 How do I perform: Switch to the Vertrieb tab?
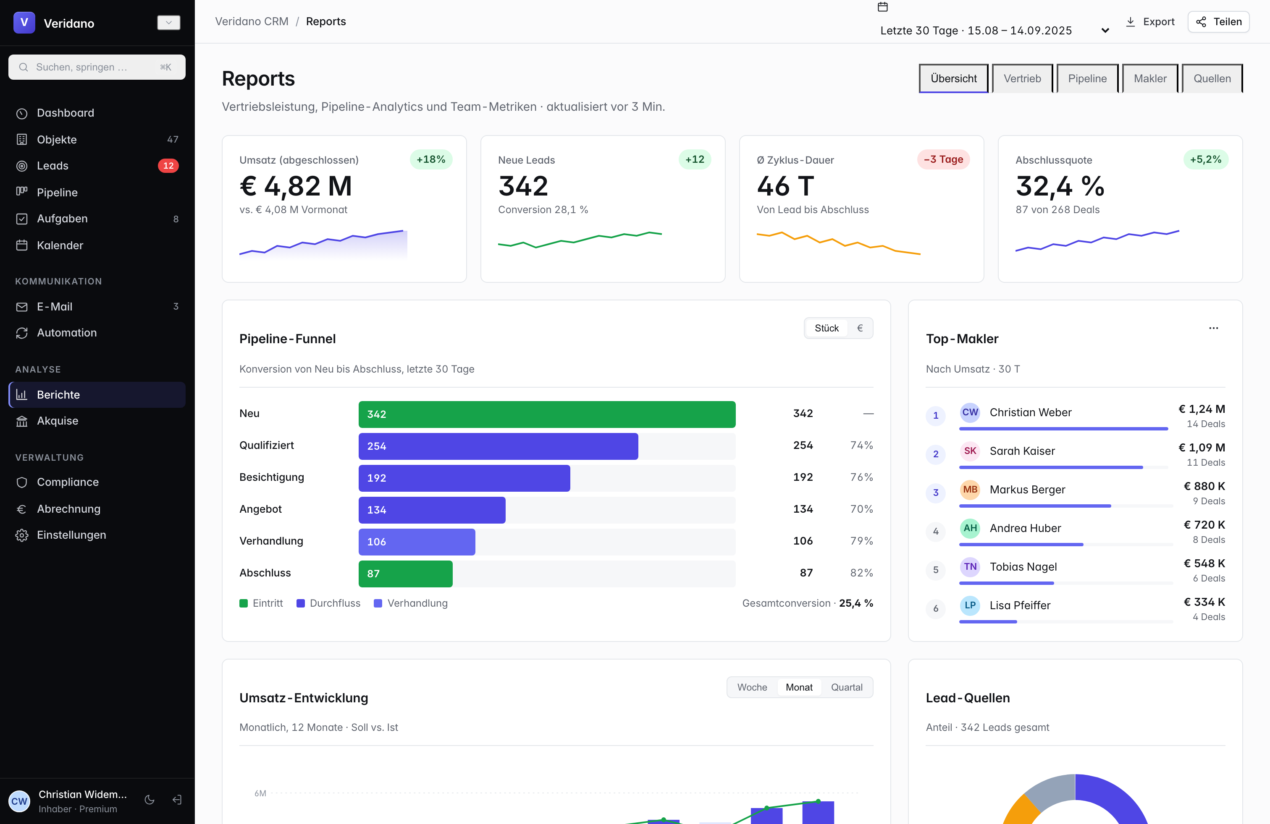pos(1022,79)
